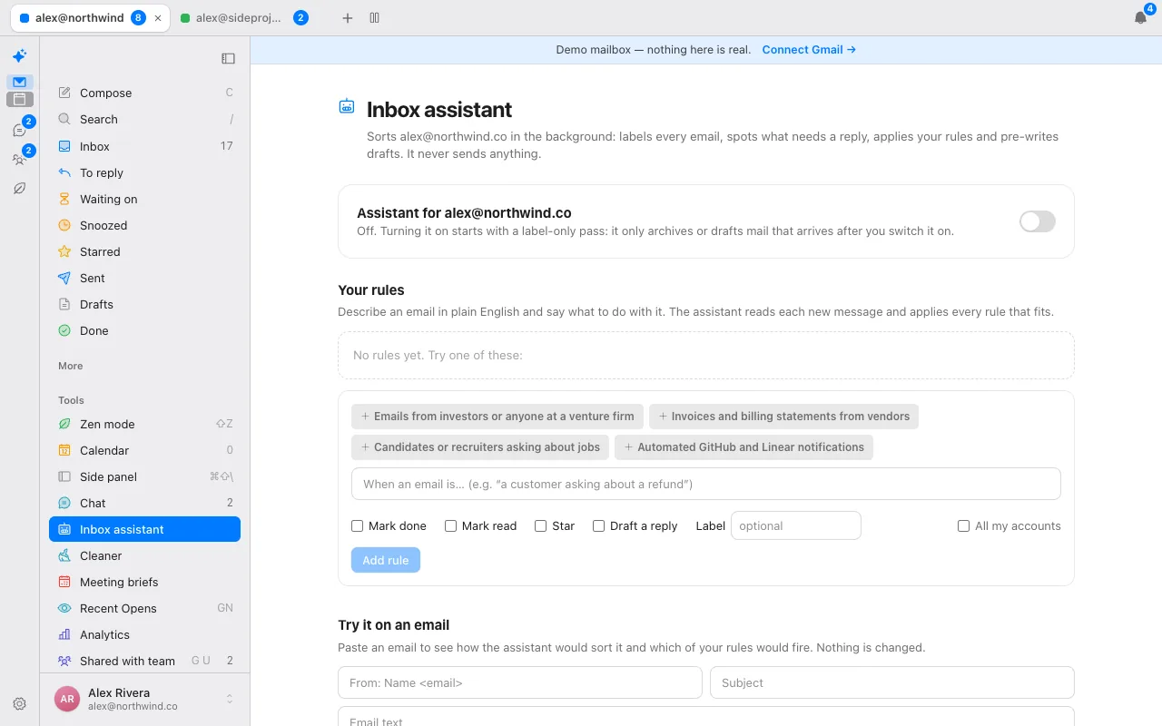This screenshot has height=726, width=1162.
Task: Open Meeting briefs
Action: tap(145, 582)
